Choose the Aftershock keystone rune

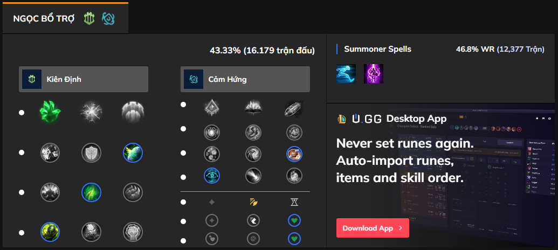click(x=91, y=112)
